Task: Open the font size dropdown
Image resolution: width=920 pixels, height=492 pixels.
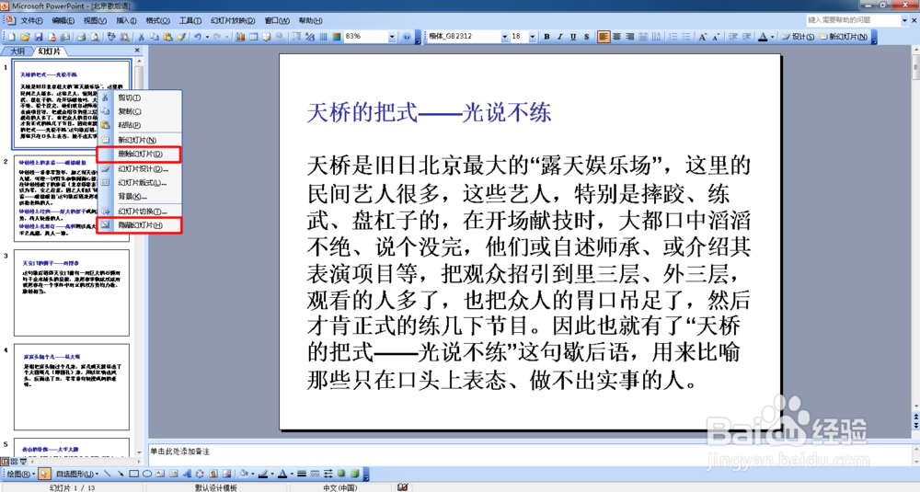Action: coord(532,37)
